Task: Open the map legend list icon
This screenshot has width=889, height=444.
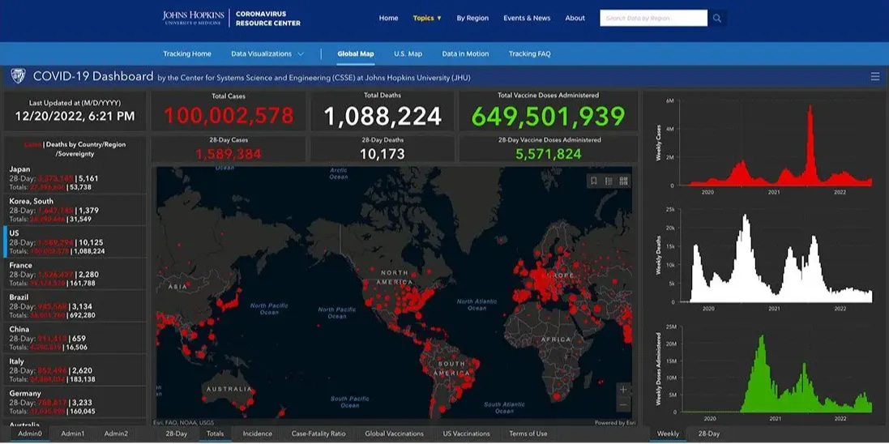Action: [609, 181]
